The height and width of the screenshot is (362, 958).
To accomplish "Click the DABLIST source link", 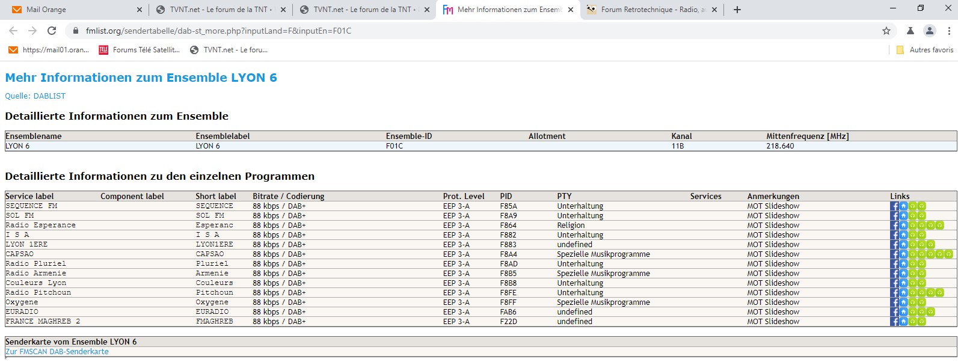I will (x=49, y=96).
